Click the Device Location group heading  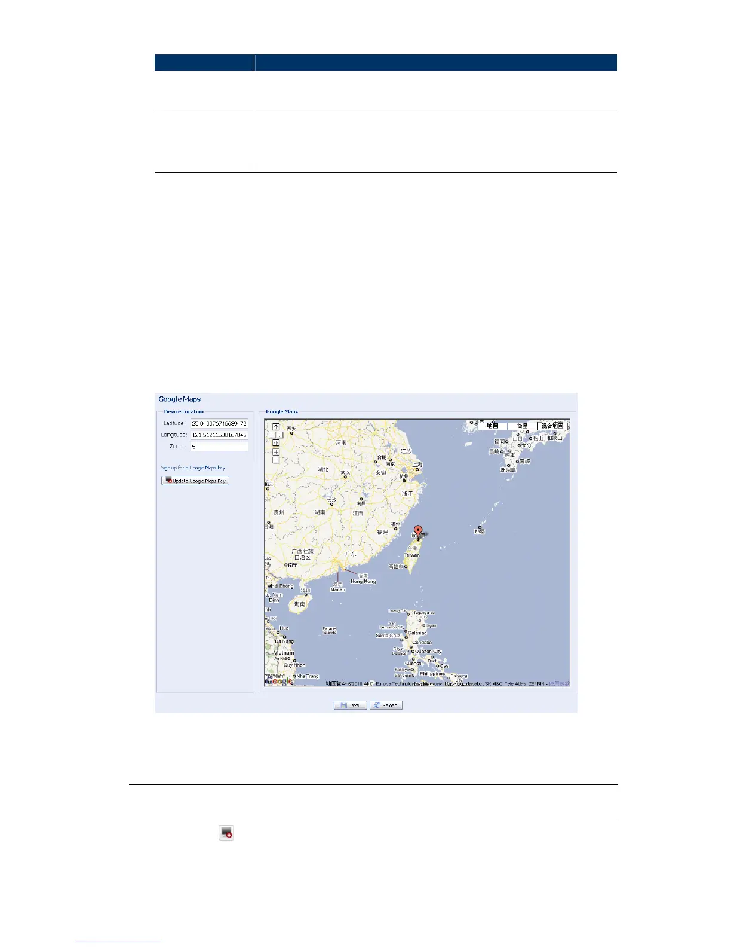184,411
